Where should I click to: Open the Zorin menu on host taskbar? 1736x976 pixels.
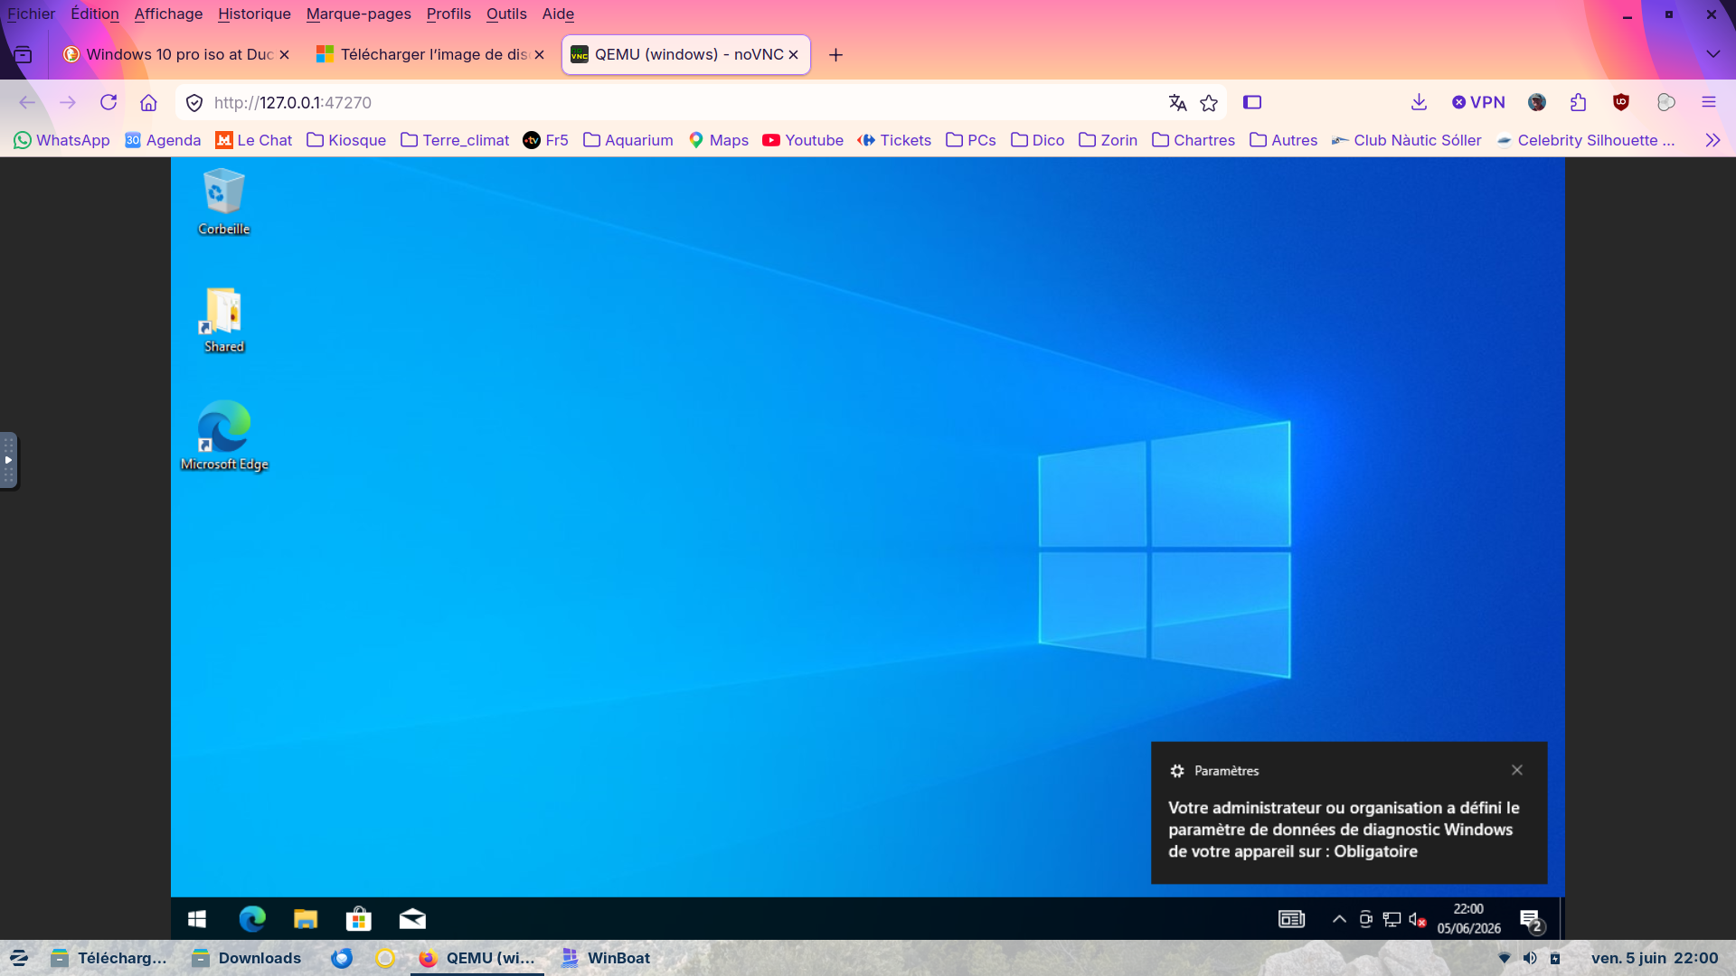[x=19, y=958]
